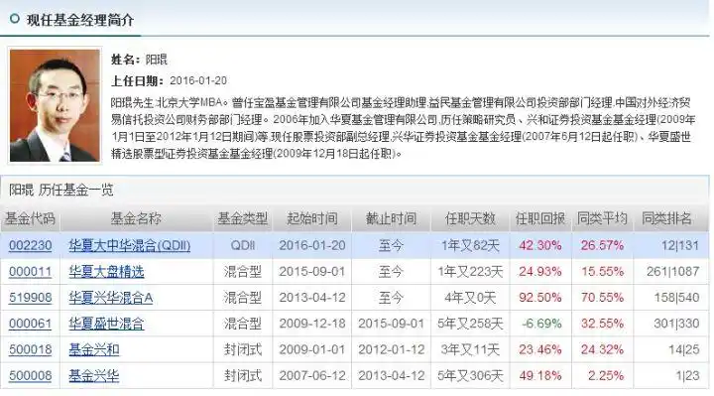Click the 同类平均 column header
This screenshot has height=396, width=714.
coord(602,218)
